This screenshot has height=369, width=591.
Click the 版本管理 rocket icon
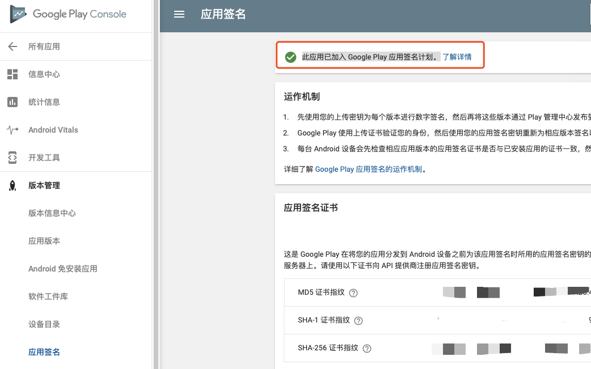[12, 185]
